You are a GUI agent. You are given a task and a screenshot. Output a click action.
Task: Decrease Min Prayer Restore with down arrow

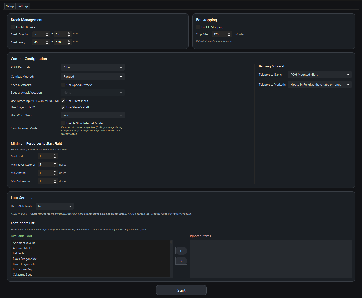tap(55, 166)
